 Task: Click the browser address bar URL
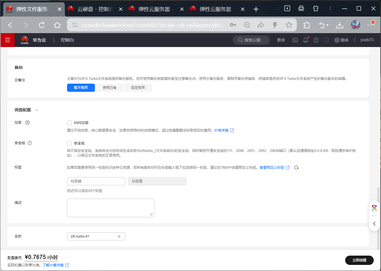pos(153,25)
